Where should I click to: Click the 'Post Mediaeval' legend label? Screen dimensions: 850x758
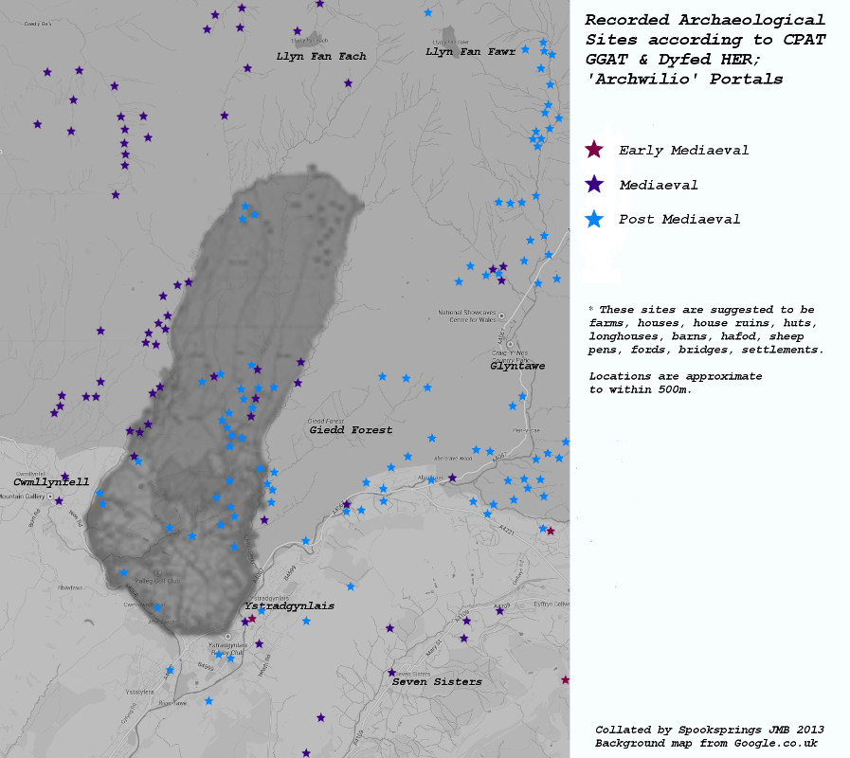(x=679, y=219)
